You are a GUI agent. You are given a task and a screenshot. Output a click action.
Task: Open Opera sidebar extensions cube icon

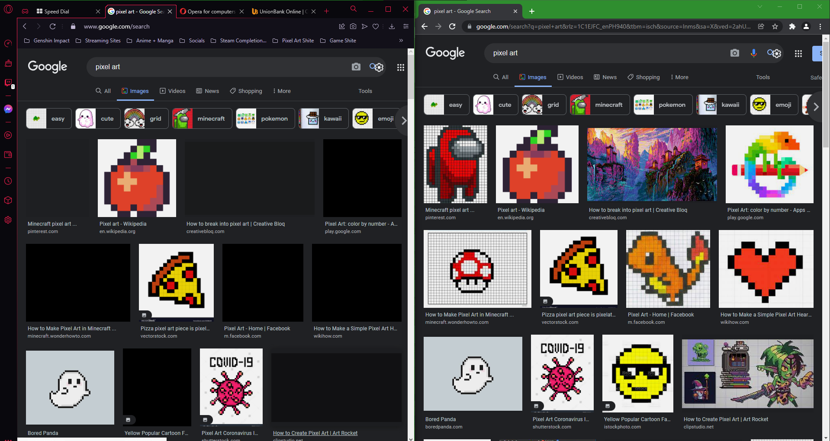click(x=8, y=201)
